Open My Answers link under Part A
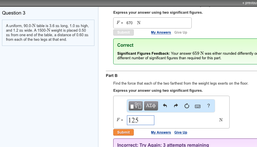Screen dimensions: 257x147 [x=161, y=32]
